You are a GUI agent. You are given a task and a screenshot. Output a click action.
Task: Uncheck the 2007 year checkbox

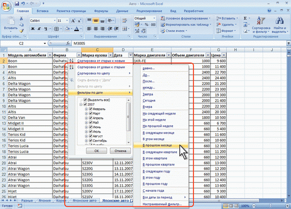click(x=85, y=104)
